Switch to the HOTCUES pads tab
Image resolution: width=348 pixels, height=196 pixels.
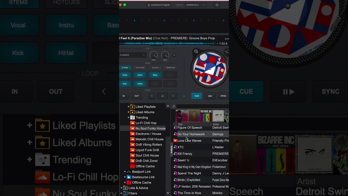[140, 68]
